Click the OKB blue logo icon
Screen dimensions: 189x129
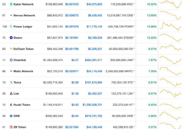pos(11,116)
